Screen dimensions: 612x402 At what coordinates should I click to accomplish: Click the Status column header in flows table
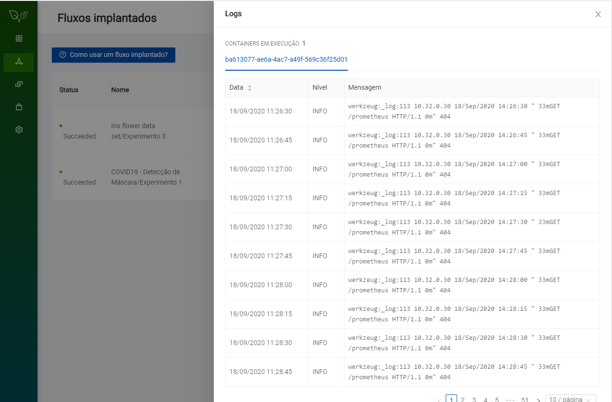click(x=69, y=90)
